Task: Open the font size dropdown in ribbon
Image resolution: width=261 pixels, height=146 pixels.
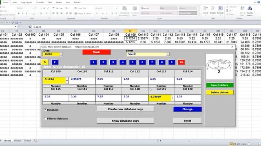Action: (x=41, y=8)
